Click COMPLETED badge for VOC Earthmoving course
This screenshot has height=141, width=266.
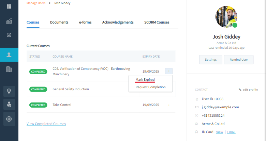click(x=38, y=72)
